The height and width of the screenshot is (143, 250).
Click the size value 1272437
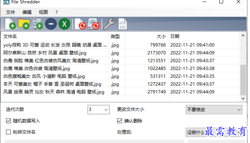(156, 84)
